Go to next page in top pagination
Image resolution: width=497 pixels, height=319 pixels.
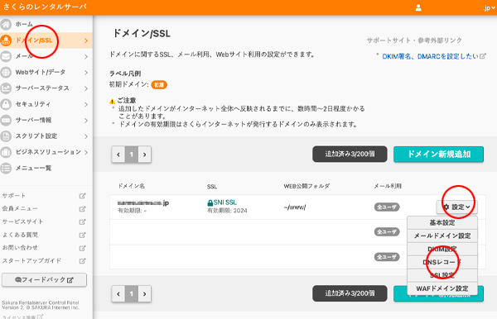(144, 155)
